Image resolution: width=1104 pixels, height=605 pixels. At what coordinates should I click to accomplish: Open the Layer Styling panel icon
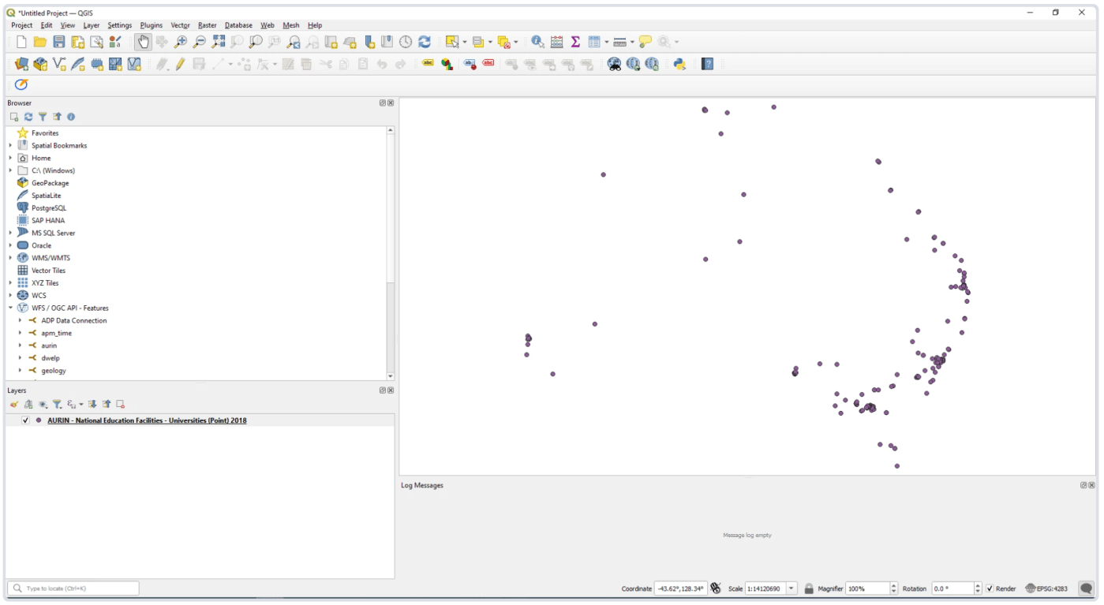pyautogui.click(x=13, y=404)
